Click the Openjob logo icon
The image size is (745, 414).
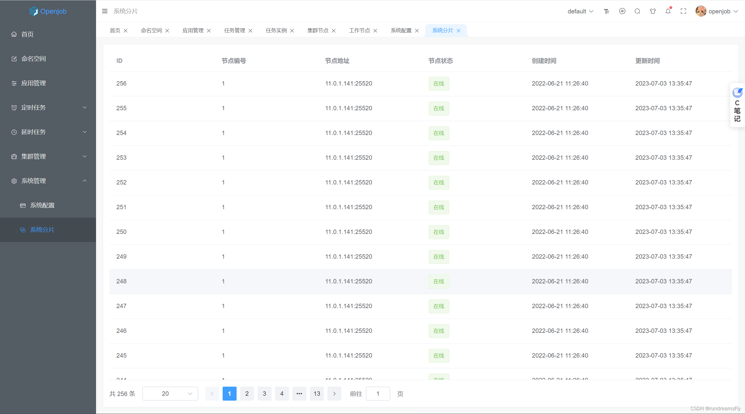tap(34, 11)
